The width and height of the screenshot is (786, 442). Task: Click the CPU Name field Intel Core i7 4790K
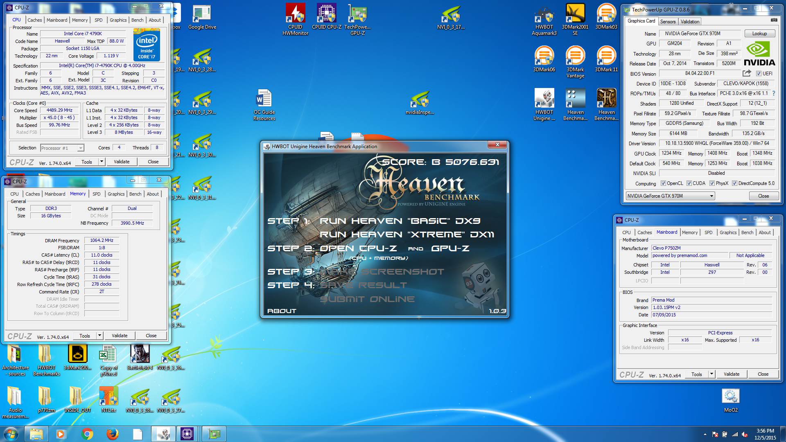83,34
